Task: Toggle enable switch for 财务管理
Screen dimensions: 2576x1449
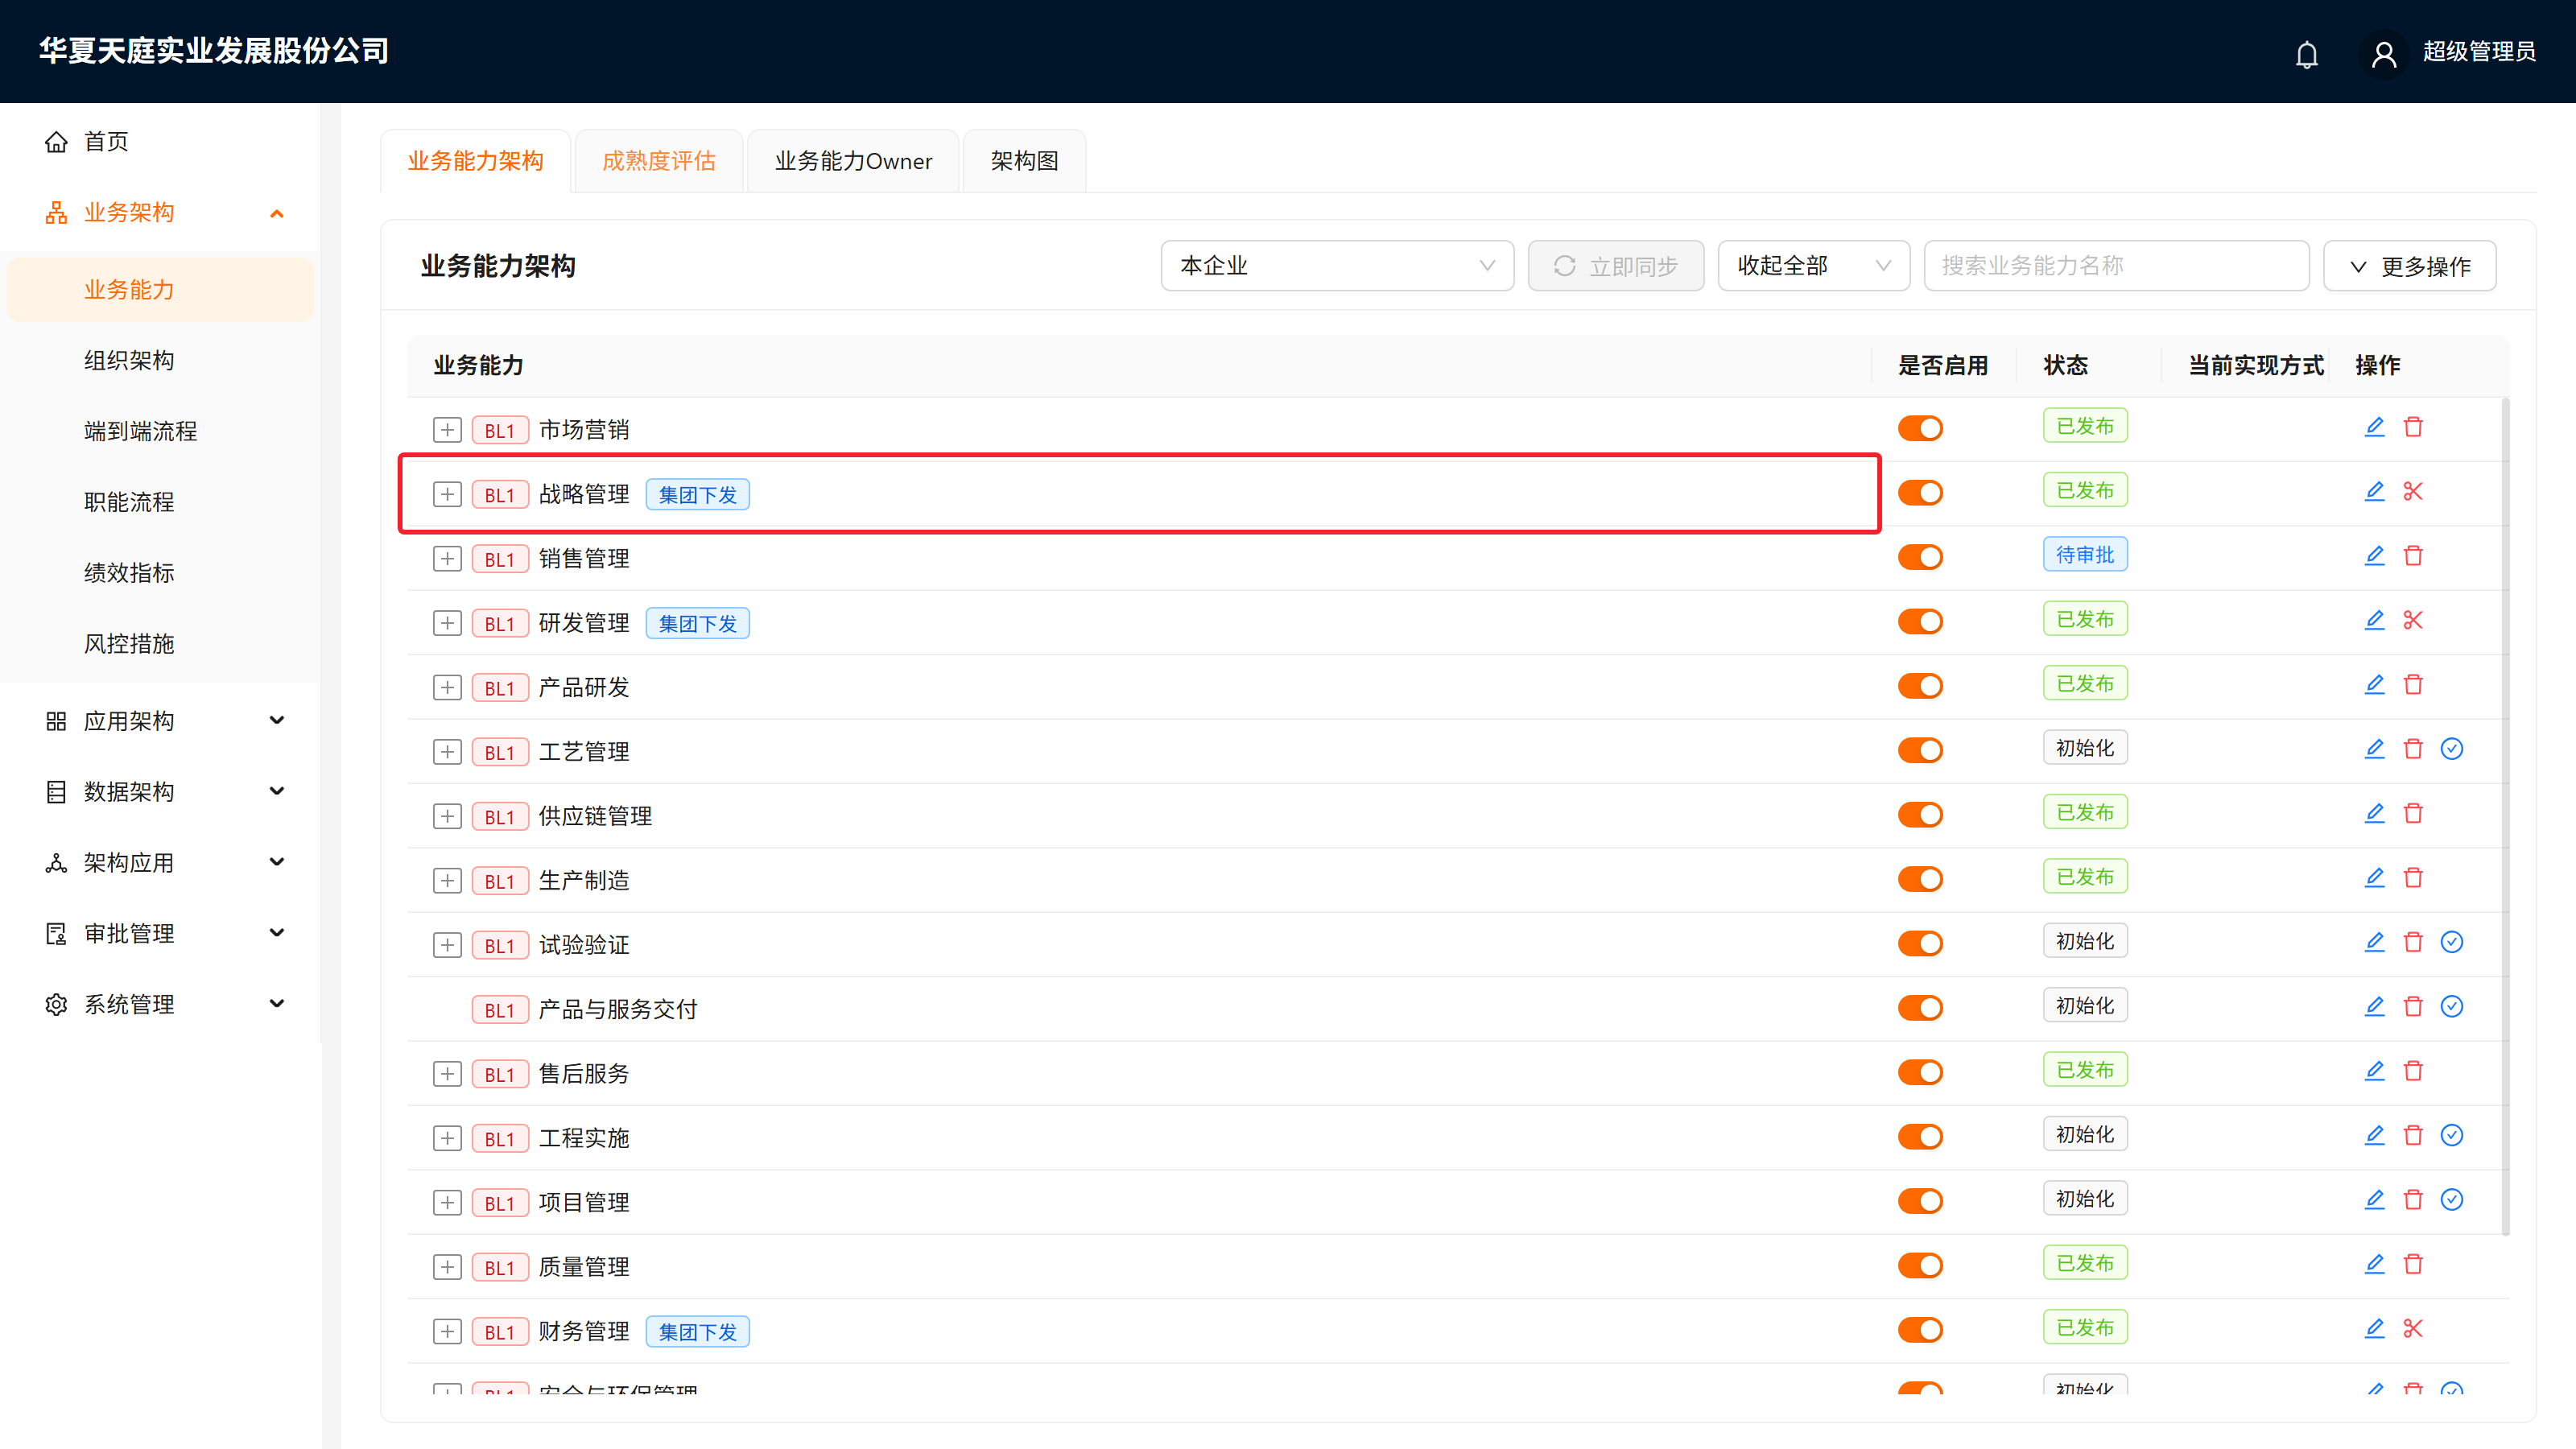Action: (x=1920, y=1329)
